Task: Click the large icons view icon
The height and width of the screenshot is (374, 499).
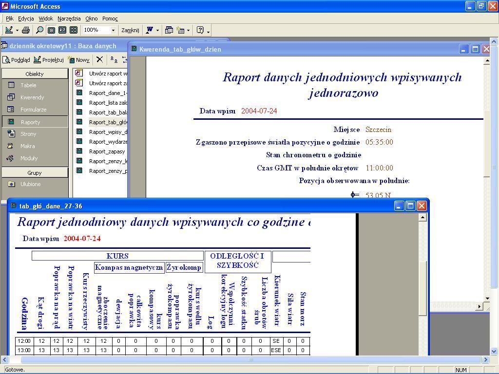Action: [114, 59]
